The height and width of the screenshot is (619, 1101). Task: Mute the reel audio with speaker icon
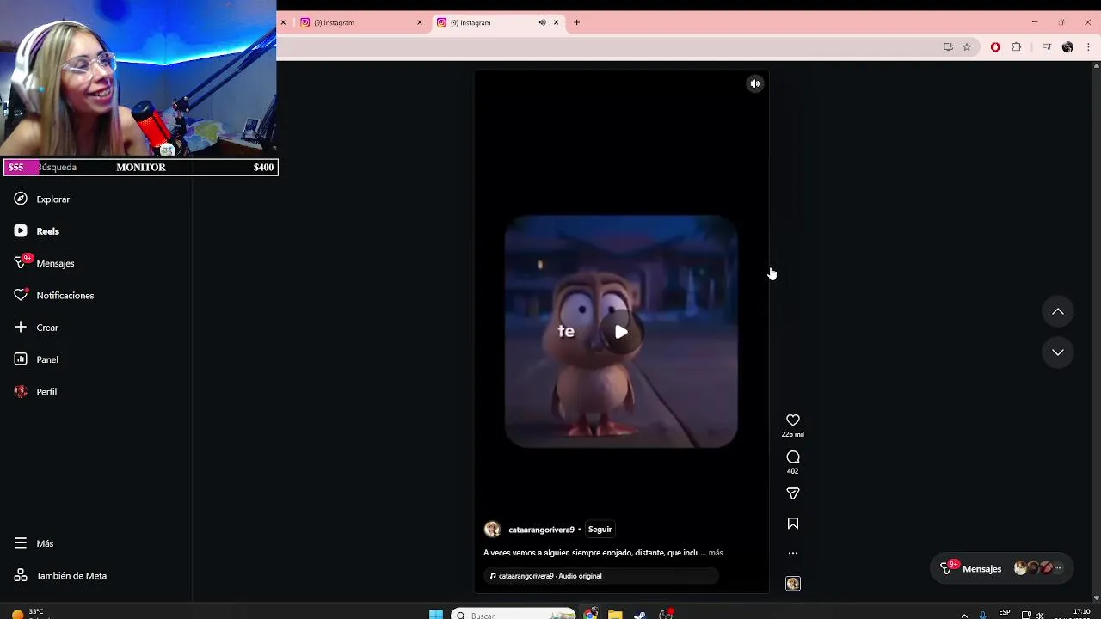tap(755, 83)
